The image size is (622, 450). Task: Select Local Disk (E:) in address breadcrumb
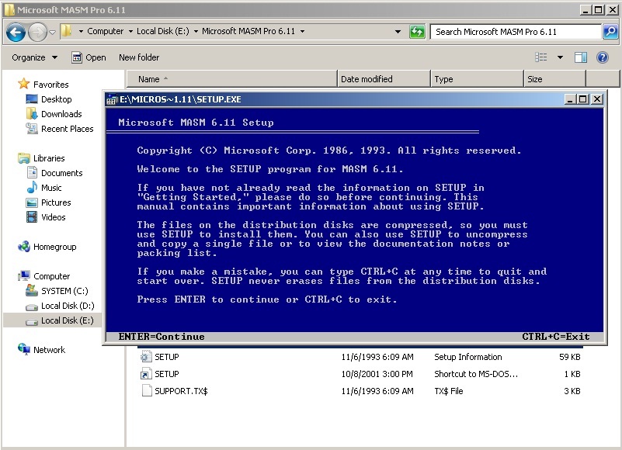tap(162, 31)
